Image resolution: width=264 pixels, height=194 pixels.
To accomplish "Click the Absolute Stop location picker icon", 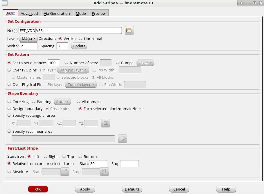I will [x=104, y=172].
